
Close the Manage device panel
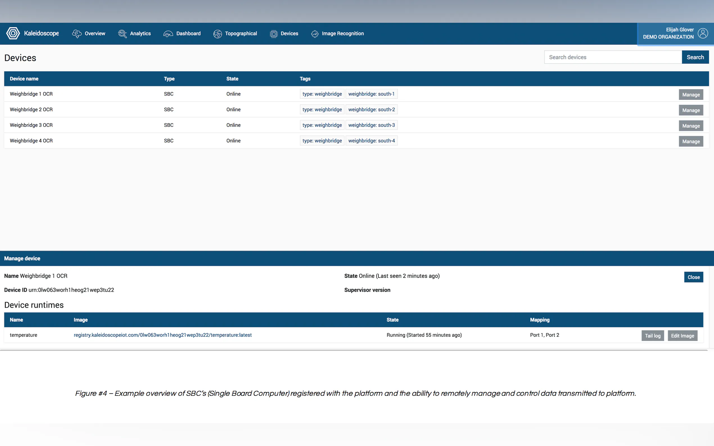pos(693,277)
